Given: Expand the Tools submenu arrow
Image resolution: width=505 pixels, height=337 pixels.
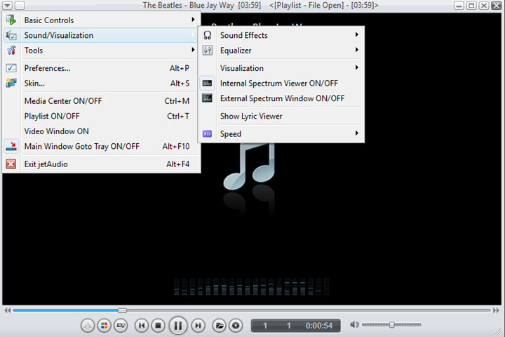Looking at the screenshot, I should coord(194,50).
